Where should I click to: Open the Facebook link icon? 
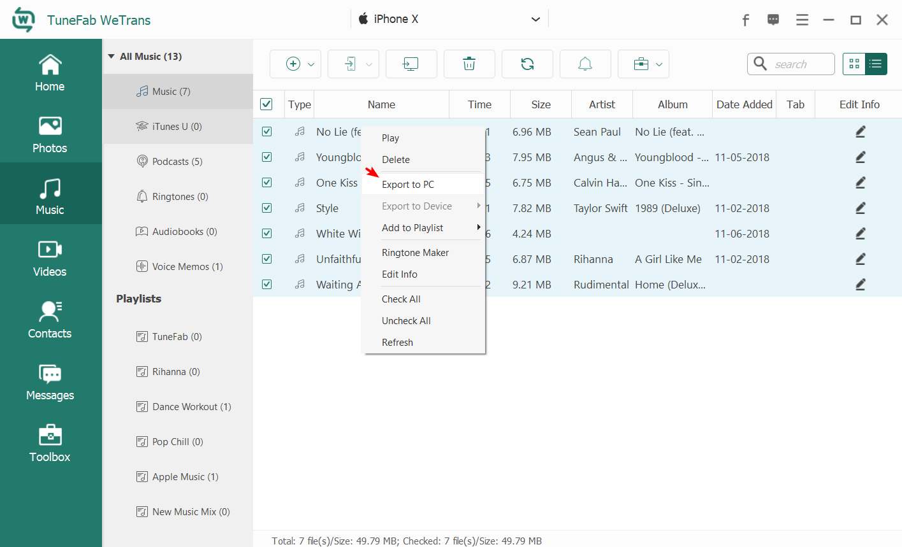coord(745,20)
